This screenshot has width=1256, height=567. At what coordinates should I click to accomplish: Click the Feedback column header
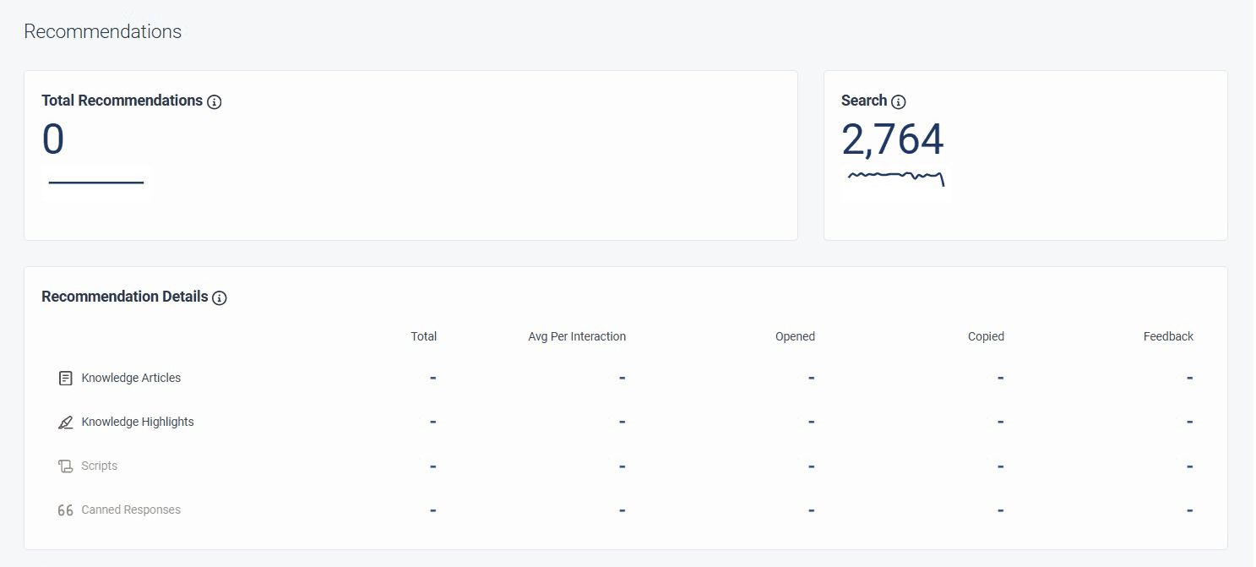click(1168, 336)
